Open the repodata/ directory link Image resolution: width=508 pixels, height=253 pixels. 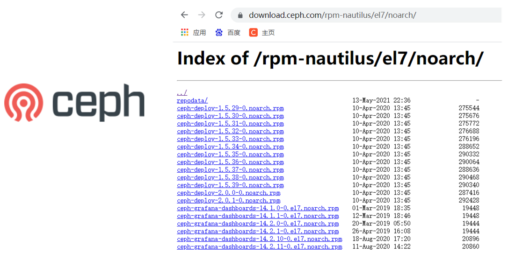pos(192,100)
